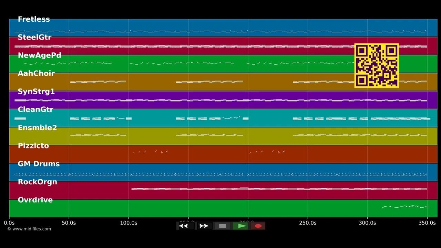441x248 pixels.
Task: Click the SteelGtr note strip
Action: (x=220, y=46)
